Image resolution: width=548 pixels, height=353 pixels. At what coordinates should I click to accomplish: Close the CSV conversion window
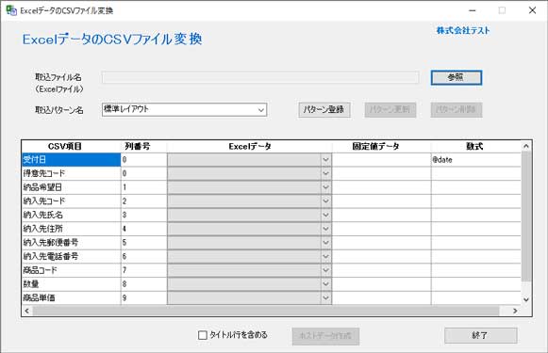(x=532, y=10)
